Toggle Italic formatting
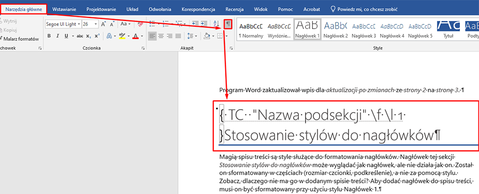479x194 pixels. coord(57,36)
